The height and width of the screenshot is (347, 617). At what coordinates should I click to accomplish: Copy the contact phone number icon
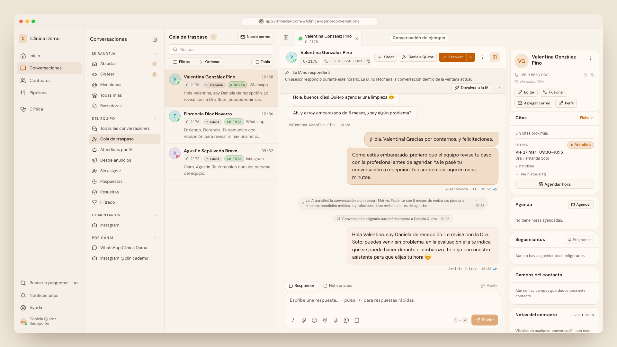coord(586,75)
